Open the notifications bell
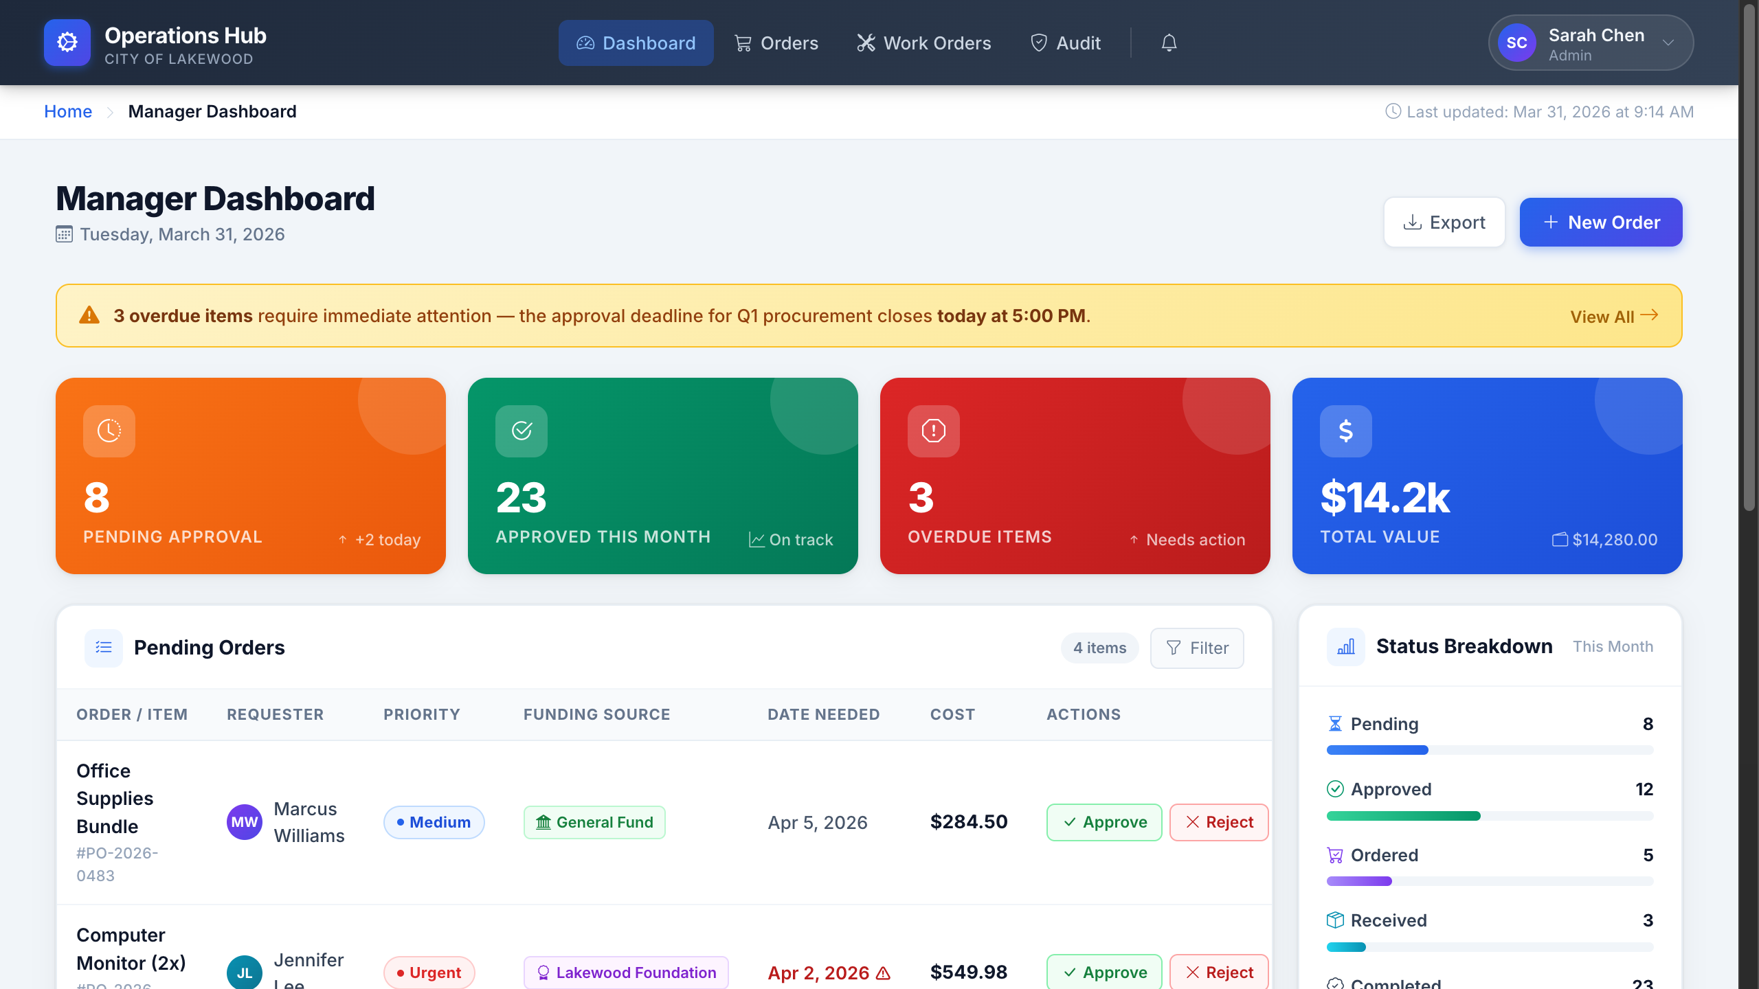The width and height of the screenshot is (1759, 989). 1168,43
